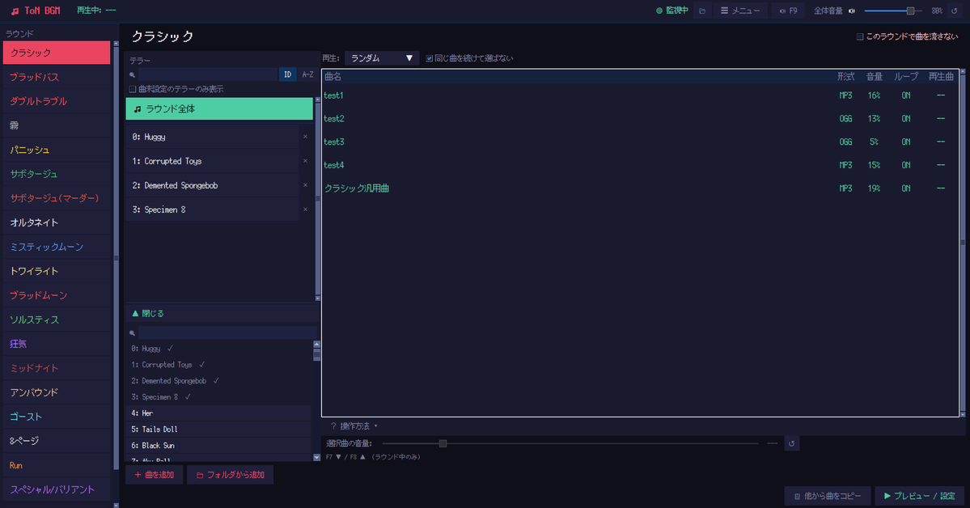Adjust the 選択曲の音量 slider
Screen dimensions: 970x508
570,443
